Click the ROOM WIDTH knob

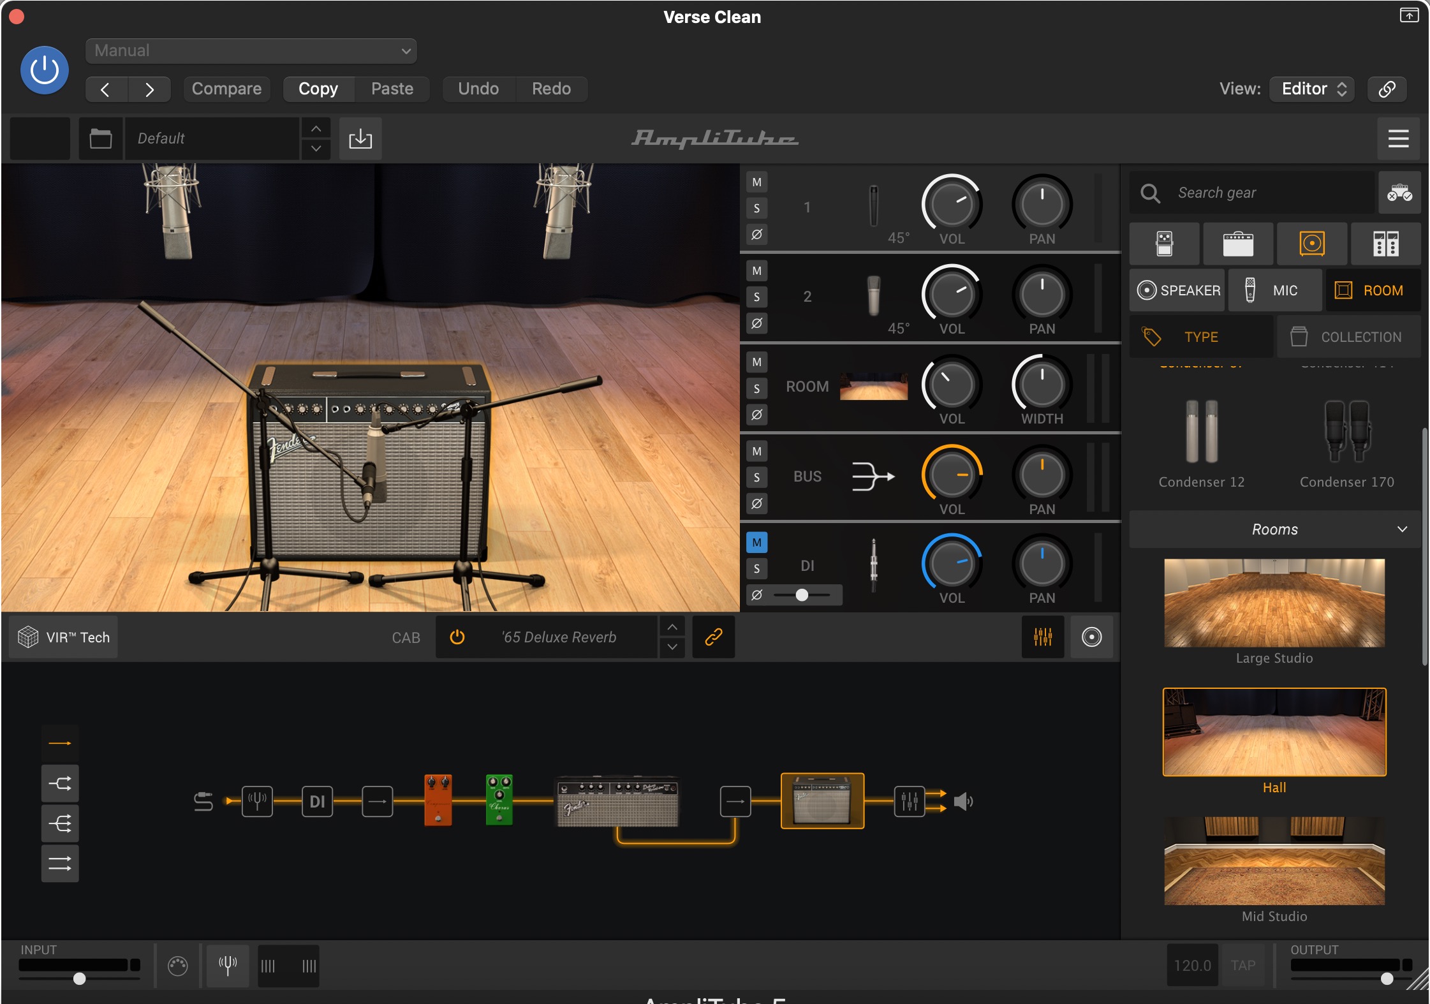coord(1042,384)
